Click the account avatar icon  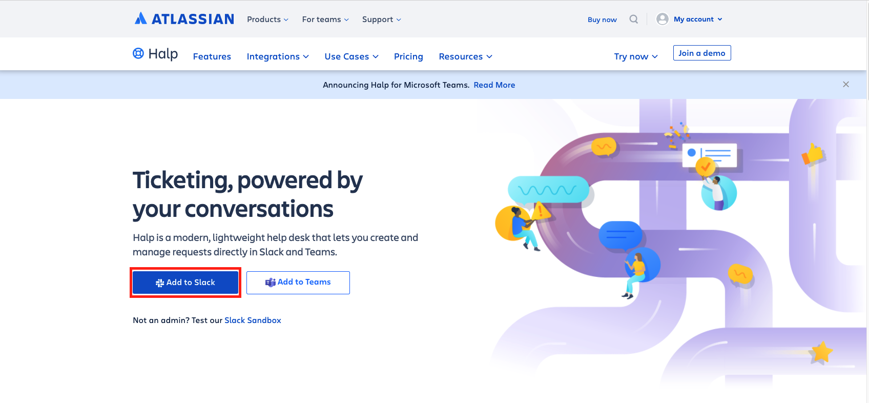(663, 19)
